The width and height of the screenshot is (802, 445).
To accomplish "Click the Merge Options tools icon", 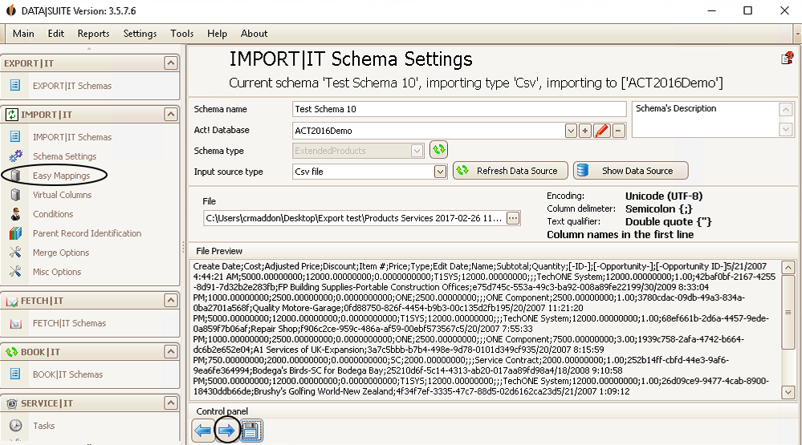I will coord(15,253).
